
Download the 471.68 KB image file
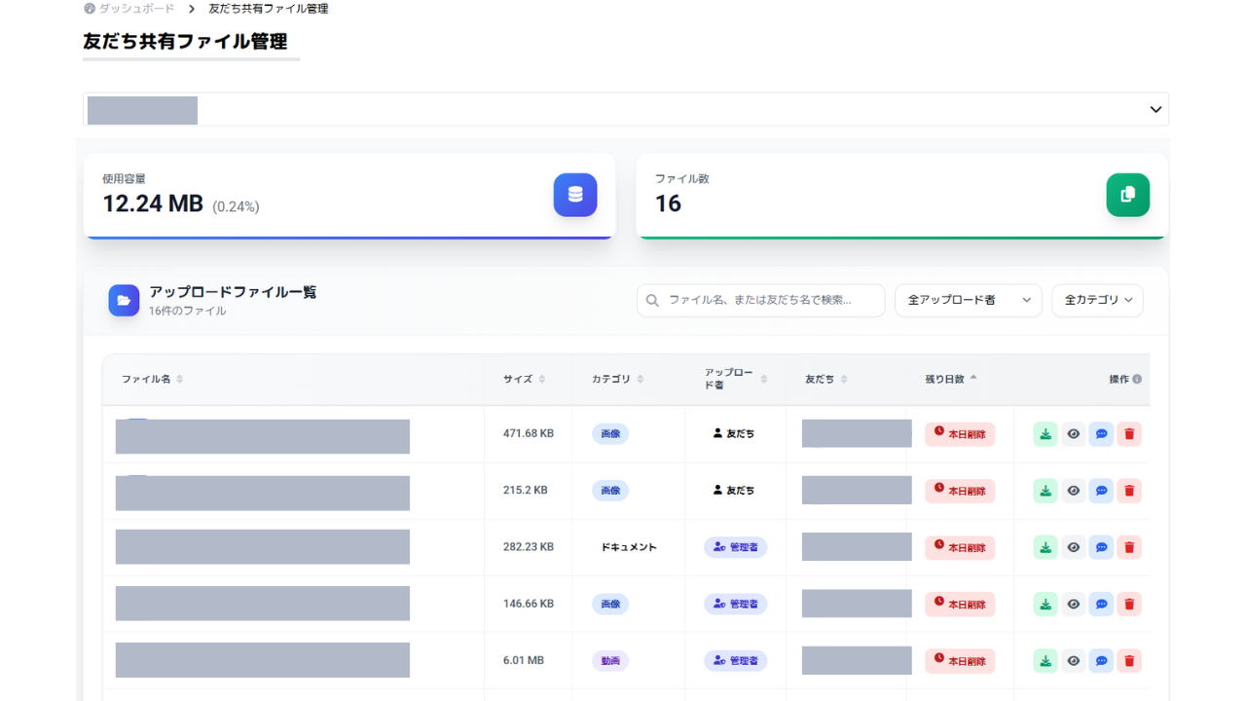[x=1044, y=434]
